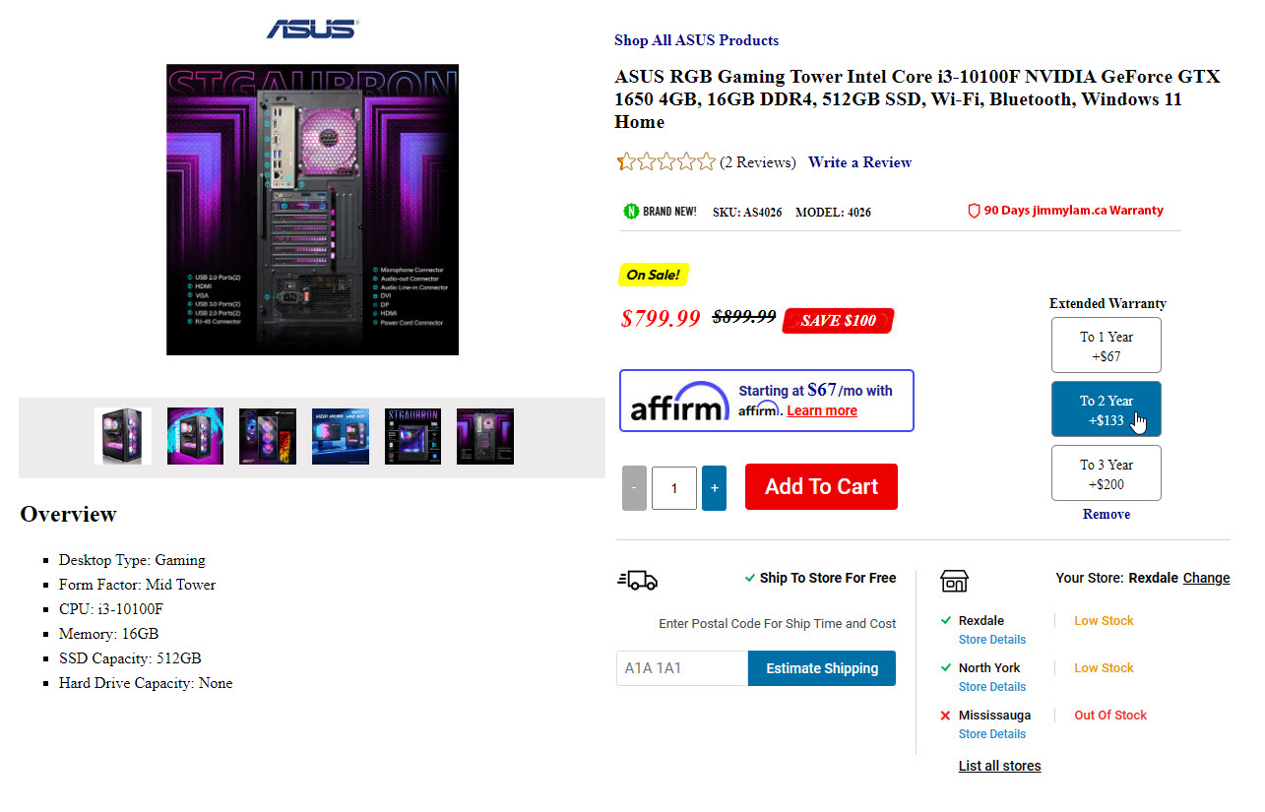Select the To 2 Year +$133 warranty
Image resolution: width=1265 pixels, height=812 pixels.
[1107, 408]
